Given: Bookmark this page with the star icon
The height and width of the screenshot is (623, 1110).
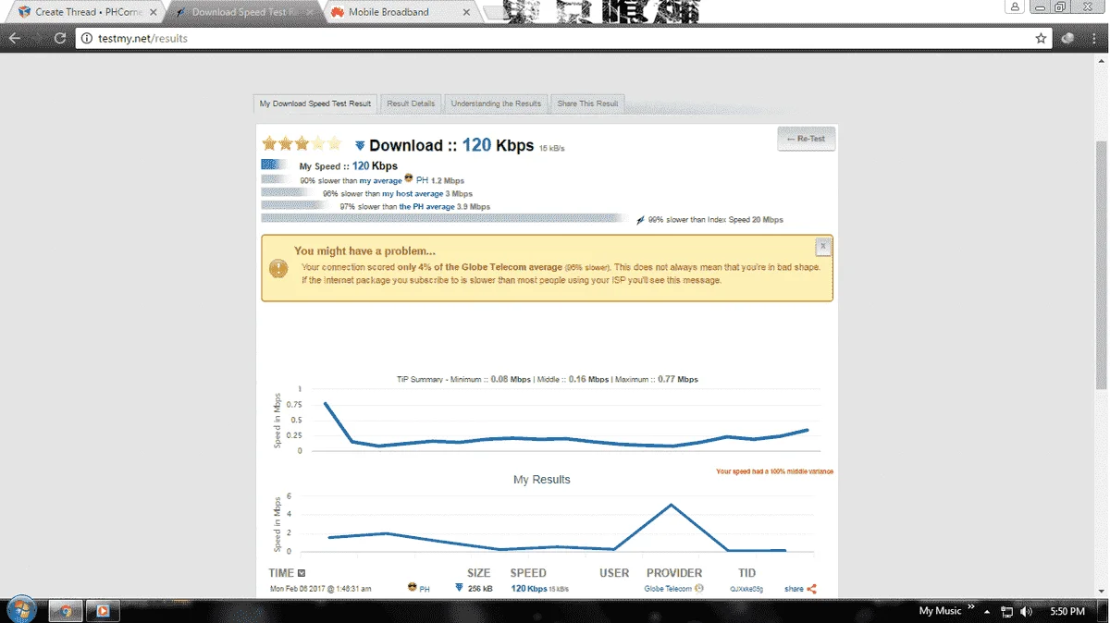Looking at the screenshot, I should (x=1041, y=39).
